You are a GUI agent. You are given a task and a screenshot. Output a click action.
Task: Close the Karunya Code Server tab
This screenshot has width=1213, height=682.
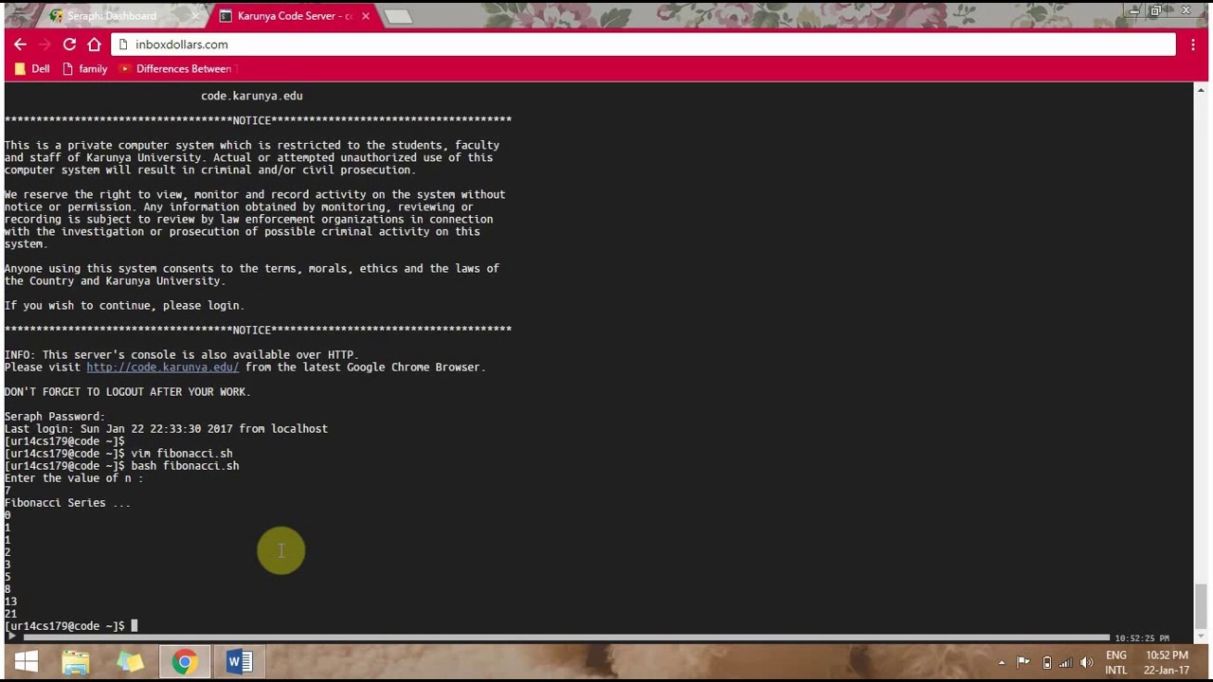[x=365, y=16]
